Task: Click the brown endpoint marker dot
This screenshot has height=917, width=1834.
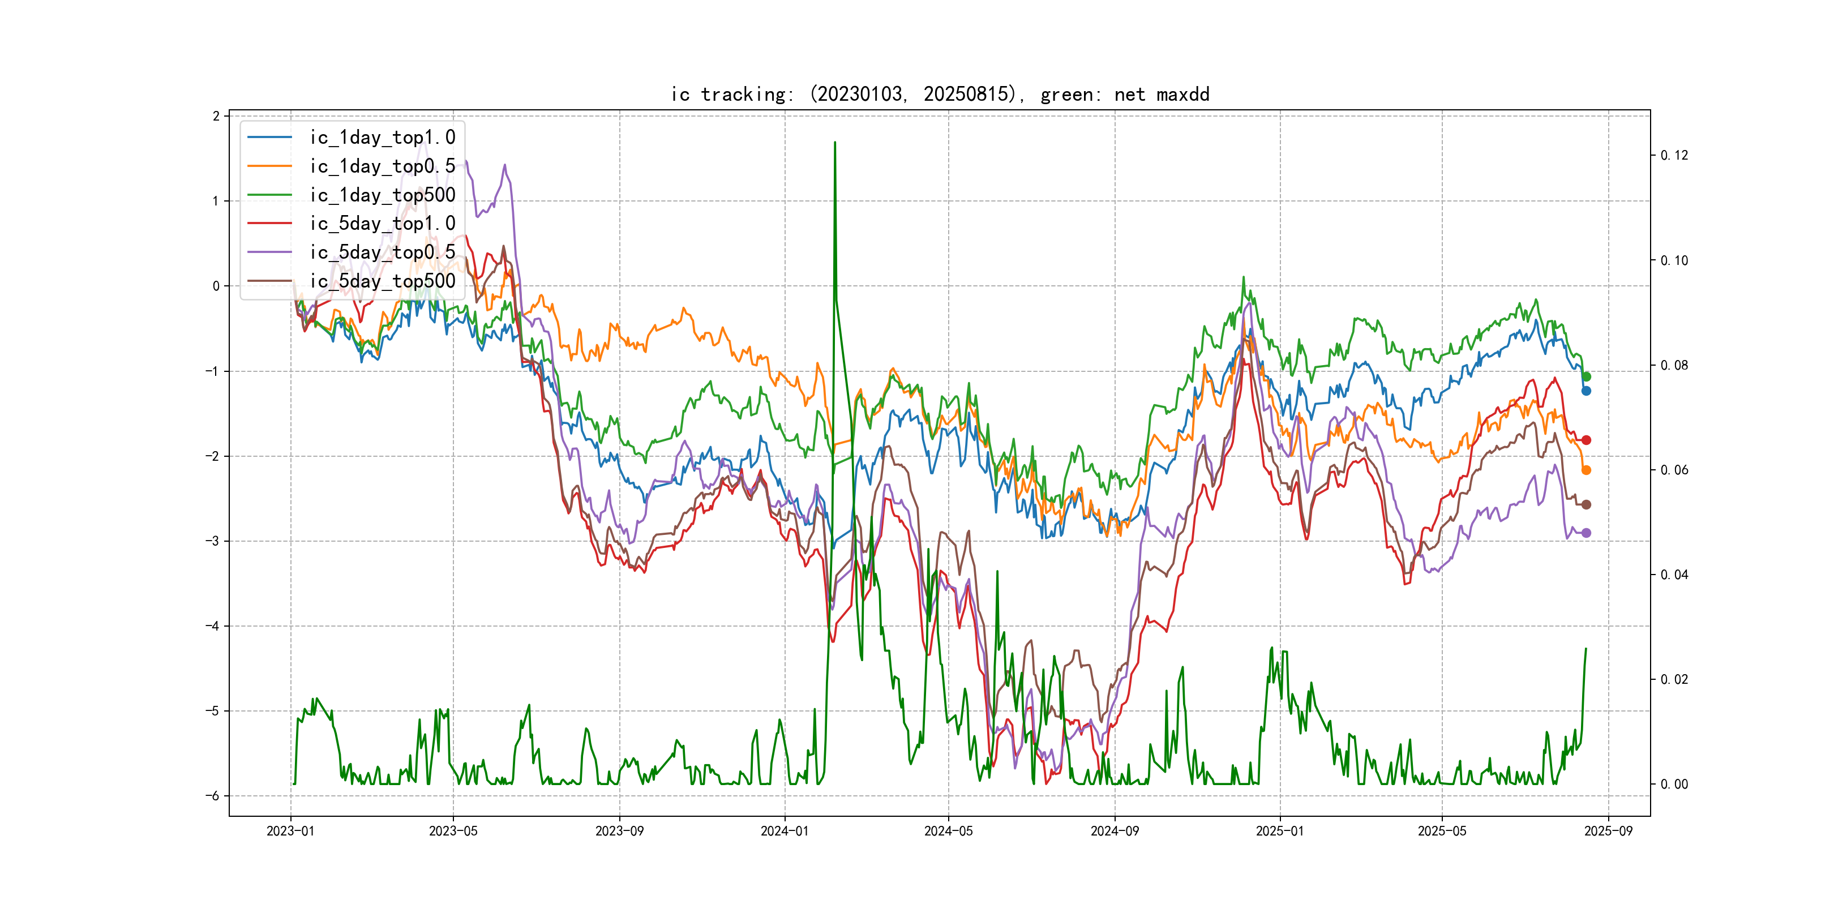Action: point(1586,505)
